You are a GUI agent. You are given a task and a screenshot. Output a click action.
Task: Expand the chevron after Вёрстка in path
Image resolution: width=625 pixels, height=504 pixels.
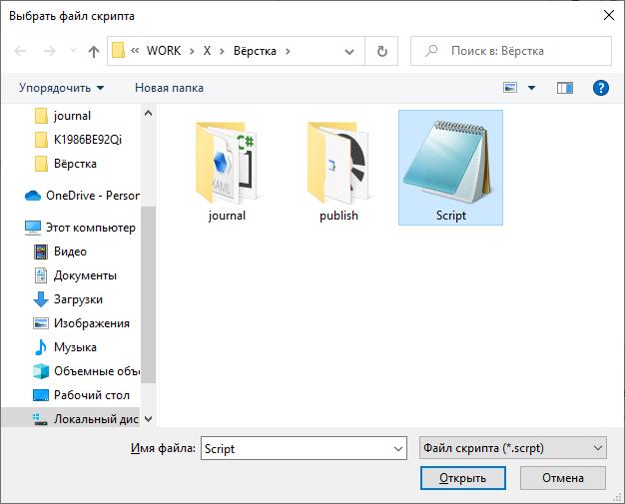pyautogui.click(x=288, y=51)
